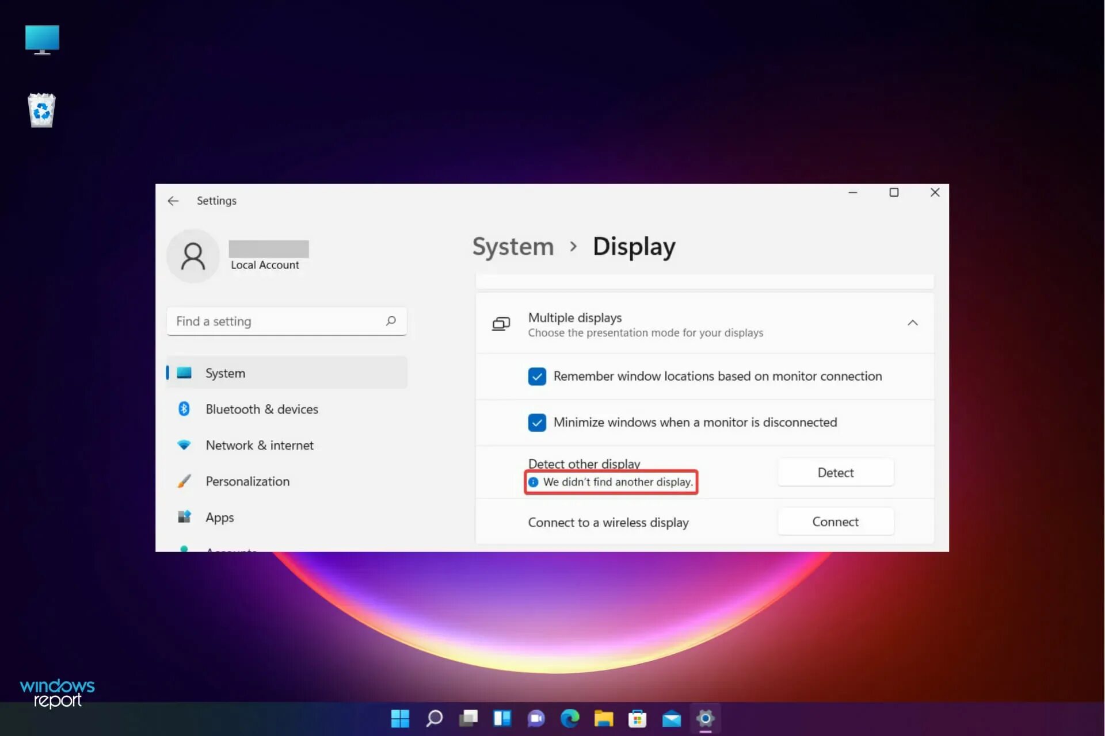The height and width of the screenshot is (736, 1105).
Task: Click the Personalization paintbrush icon
Action: (x=184, y=481)
